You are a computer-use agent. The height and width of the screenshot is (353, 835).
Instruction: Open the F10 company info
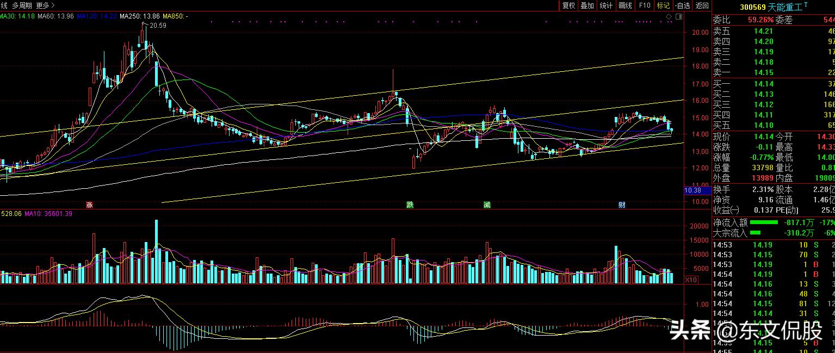pos(645,5)
